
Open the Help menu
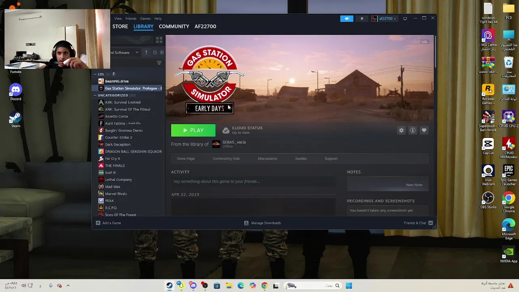158,18
